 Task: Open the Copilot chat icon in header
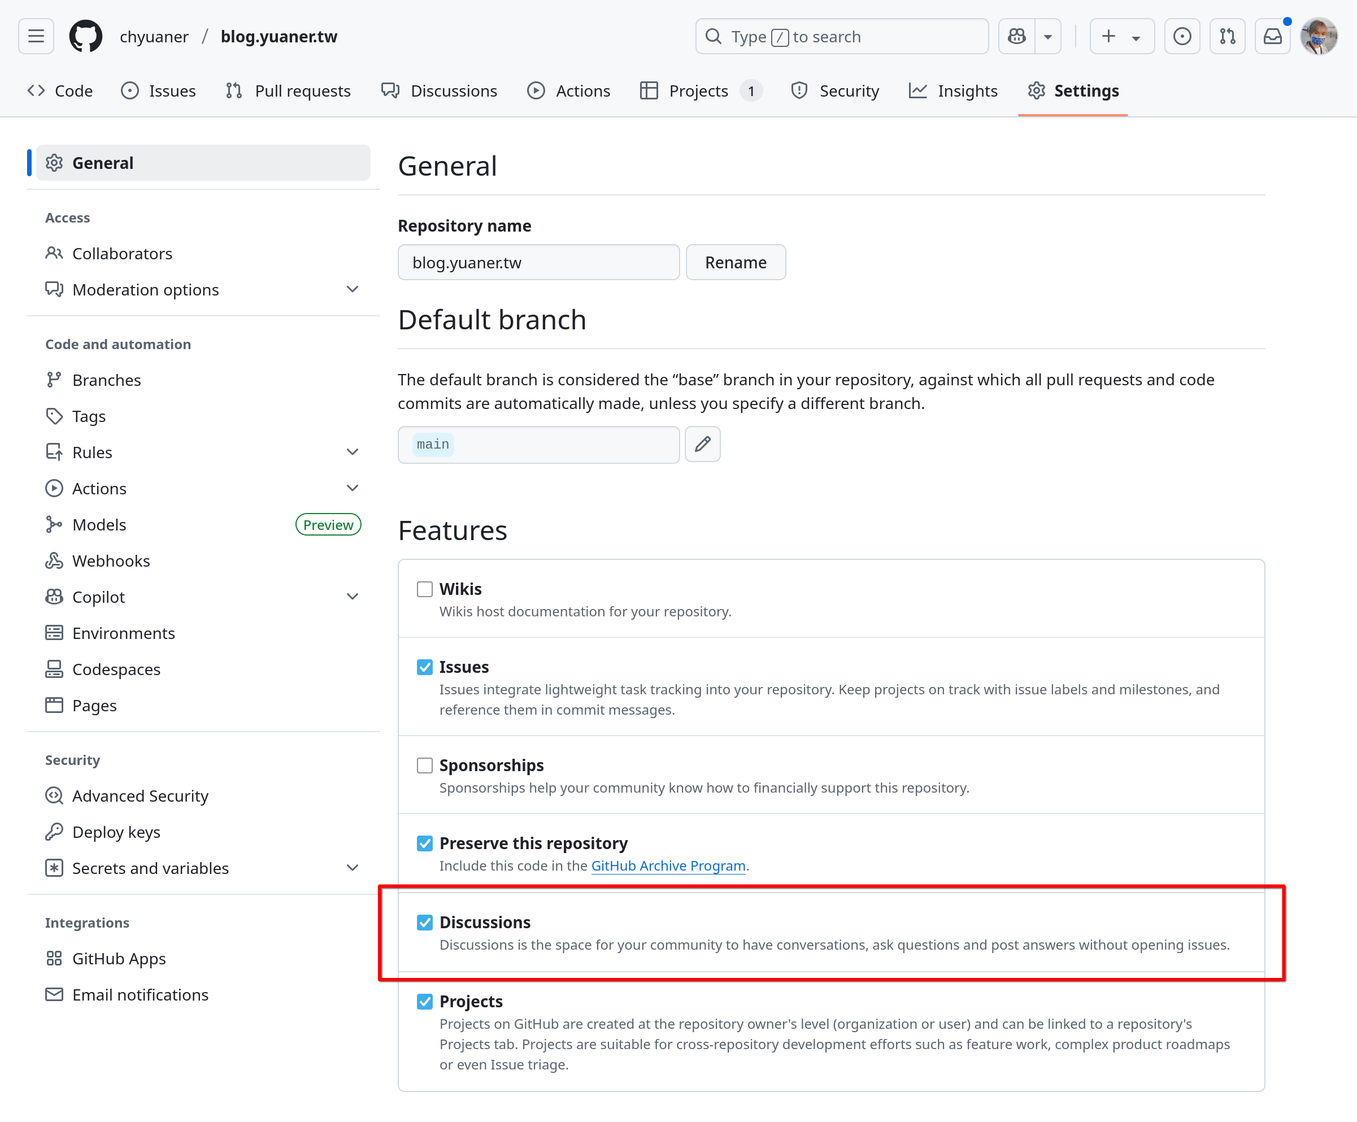pos(1016,36)
